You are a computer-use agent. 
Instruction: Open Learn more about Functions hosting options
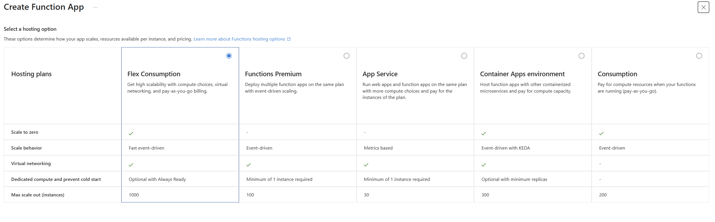point(239,39)
